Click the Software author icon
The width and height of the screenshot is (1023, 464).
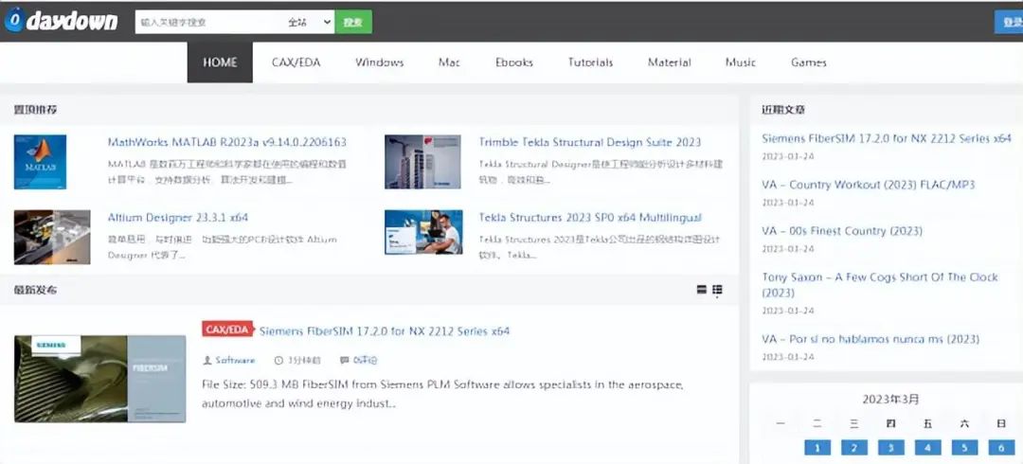207,360
